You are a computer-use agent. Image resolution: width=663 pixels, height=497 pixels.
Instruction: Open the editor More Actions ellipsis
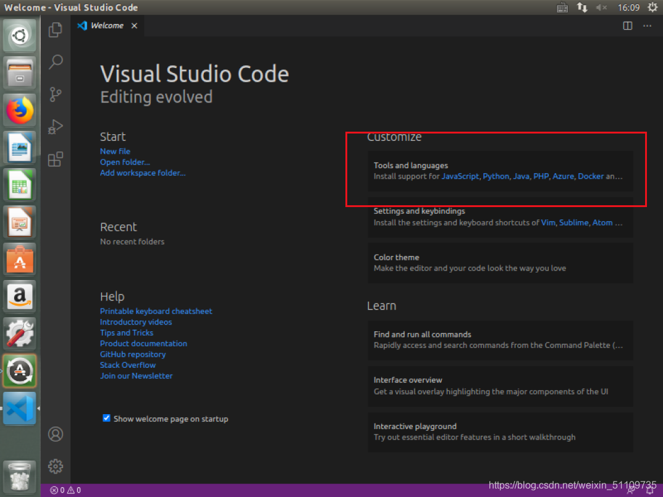pyautogui.click(x=647, y=26)
